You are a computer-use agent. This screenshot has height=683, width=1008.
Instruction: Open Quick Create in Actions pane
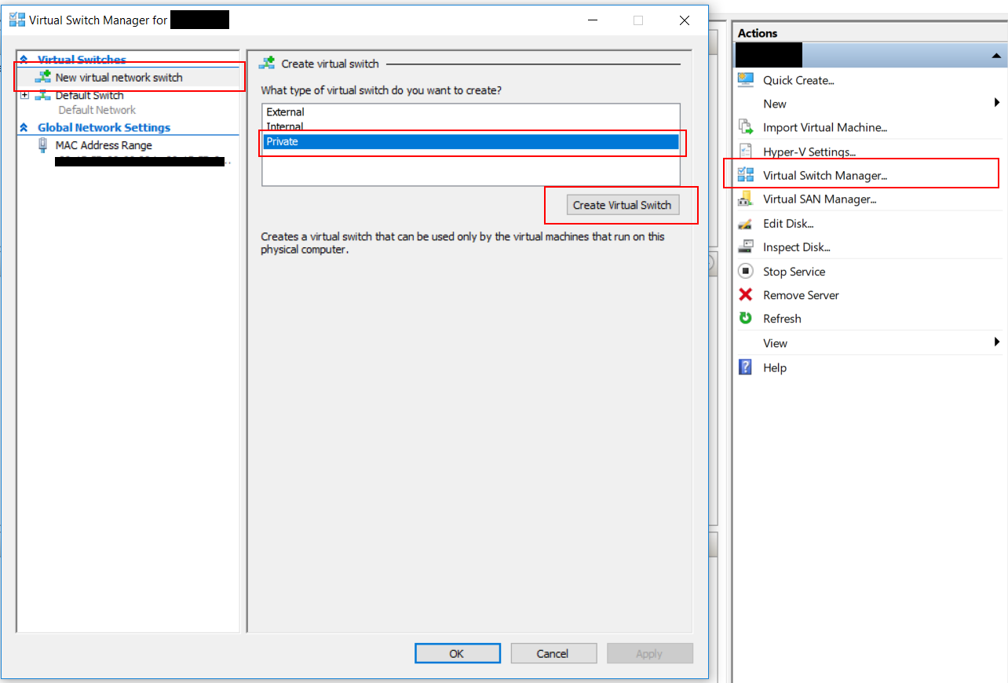[798, 80]
